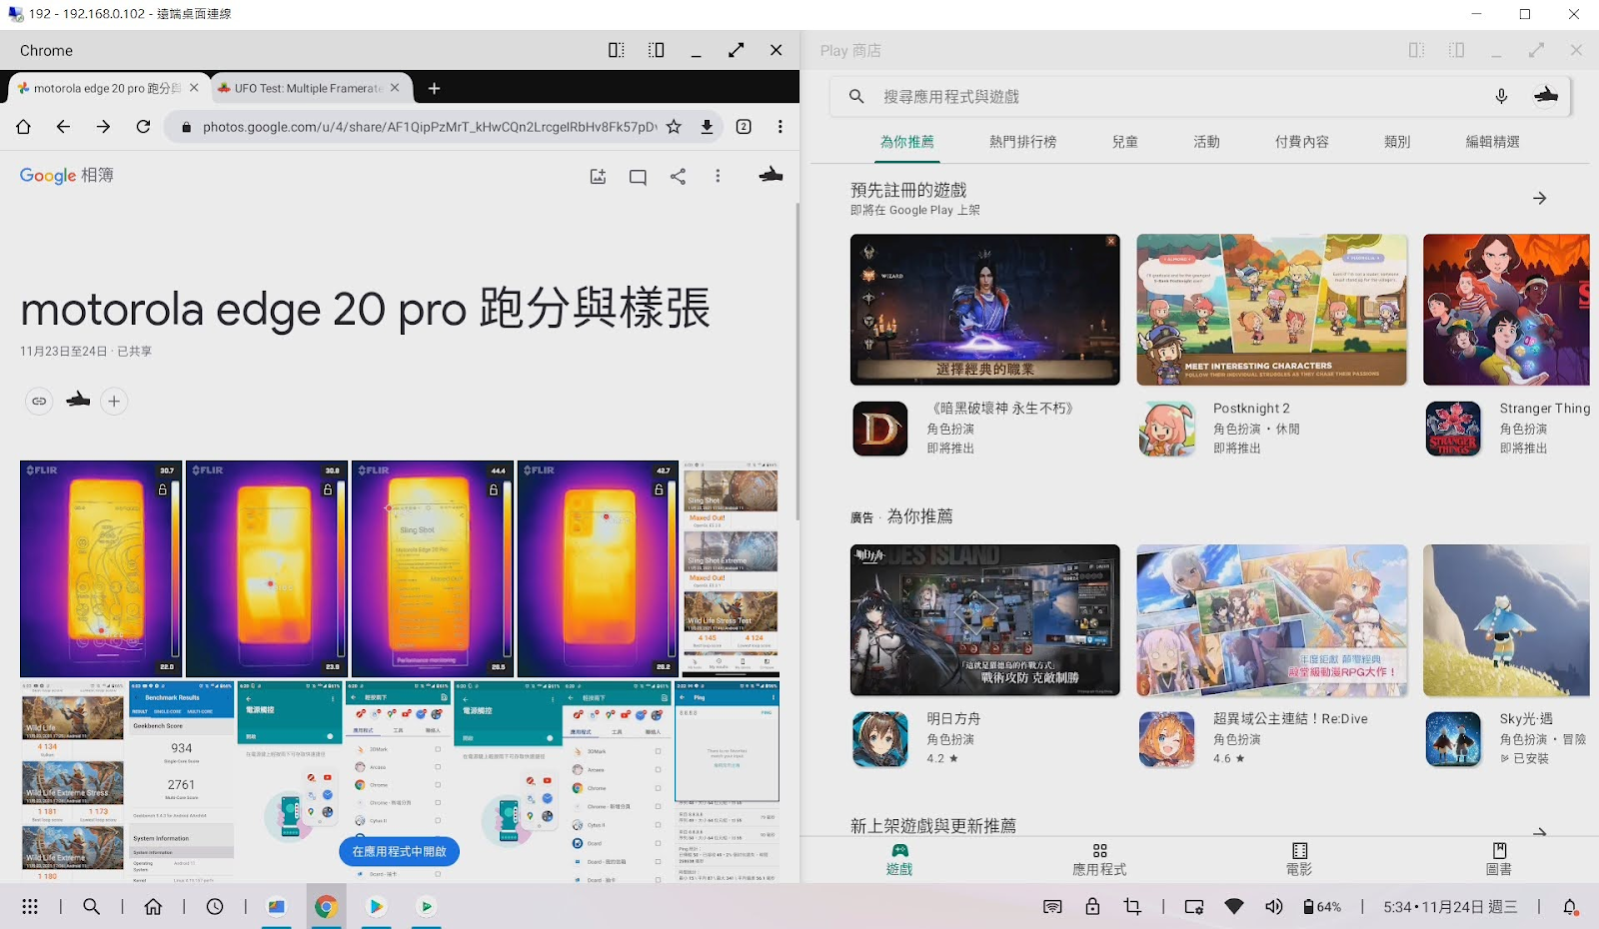Viewport: 1599px width, 929px height.
Task: Open Events tab in Play Store
Action: [1206, 142]
